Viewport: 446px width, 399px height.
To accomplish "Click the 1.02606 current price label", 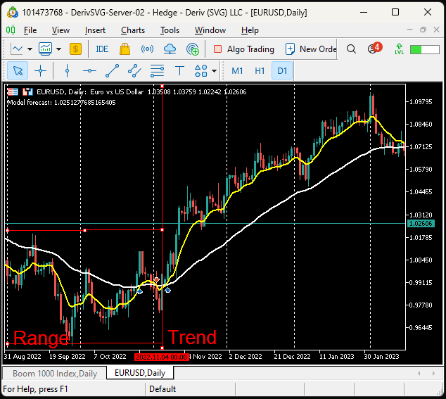I will (x=421, y=223).
